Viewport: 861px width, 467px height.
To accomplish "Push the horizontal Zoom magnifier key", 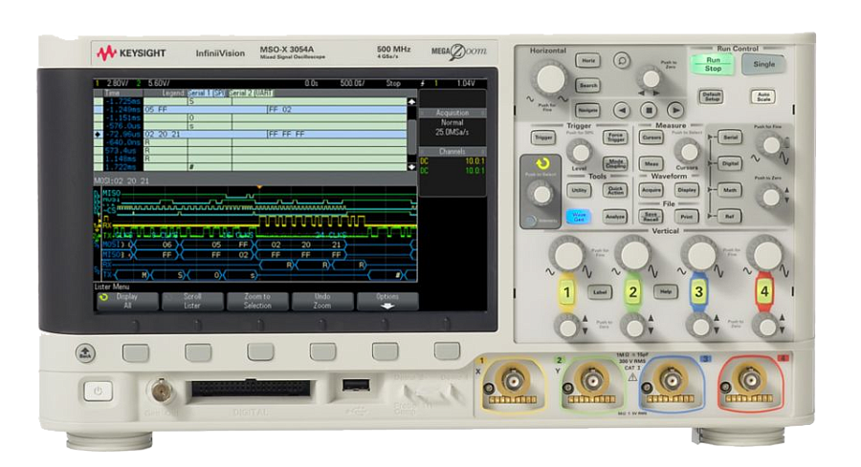I will tap(622, 60).
